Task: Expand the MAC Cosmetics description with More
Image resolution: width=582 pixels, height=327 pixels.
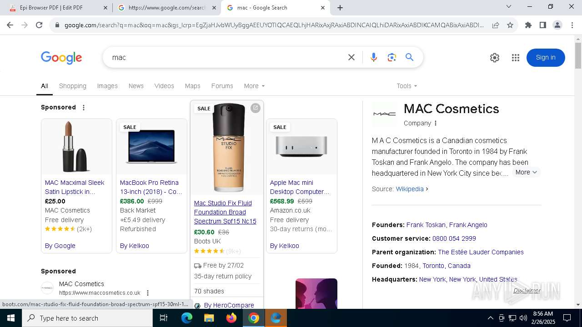Action: (x=526, y=172)
